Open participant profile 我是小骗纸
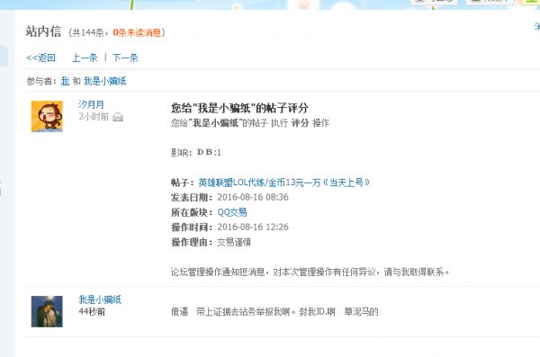 [104, 81]
